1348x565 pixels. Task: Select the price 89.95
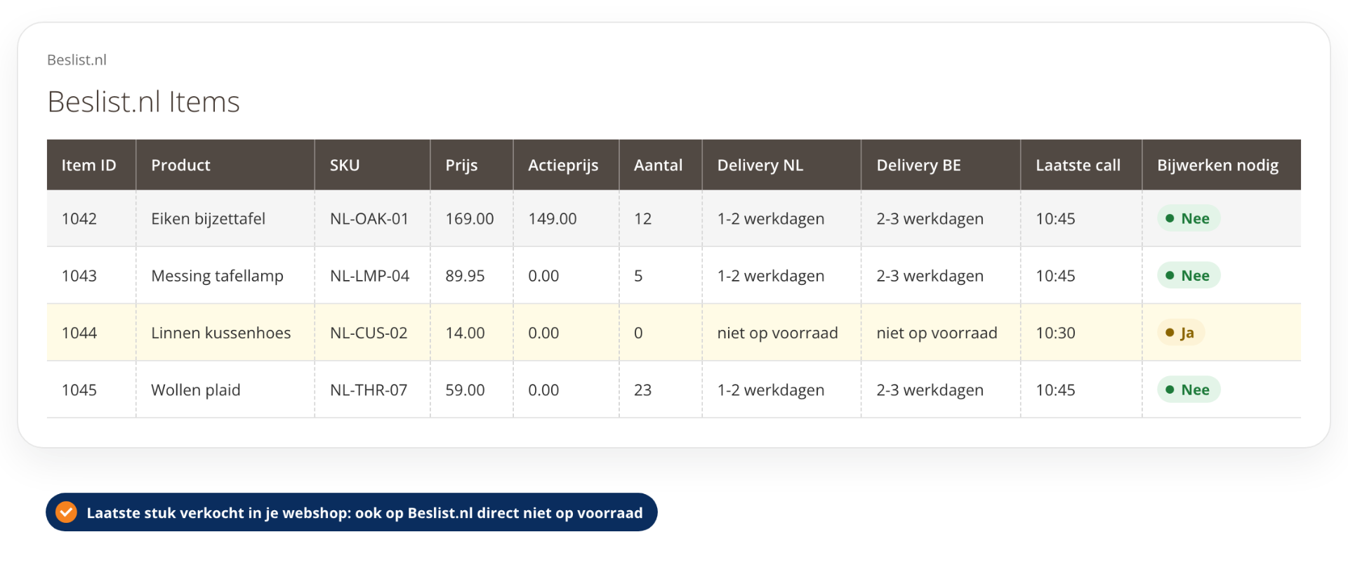click(465, 276)
